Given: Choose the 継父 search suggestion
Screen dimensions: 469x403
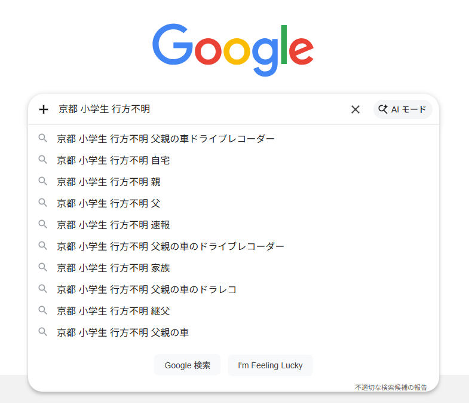Looking at the screenshot, I should point(114,311).
